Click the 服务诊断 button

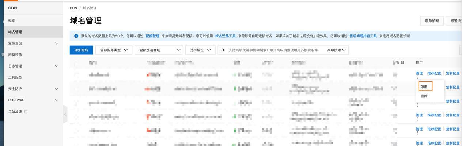[x=432, y=21]
